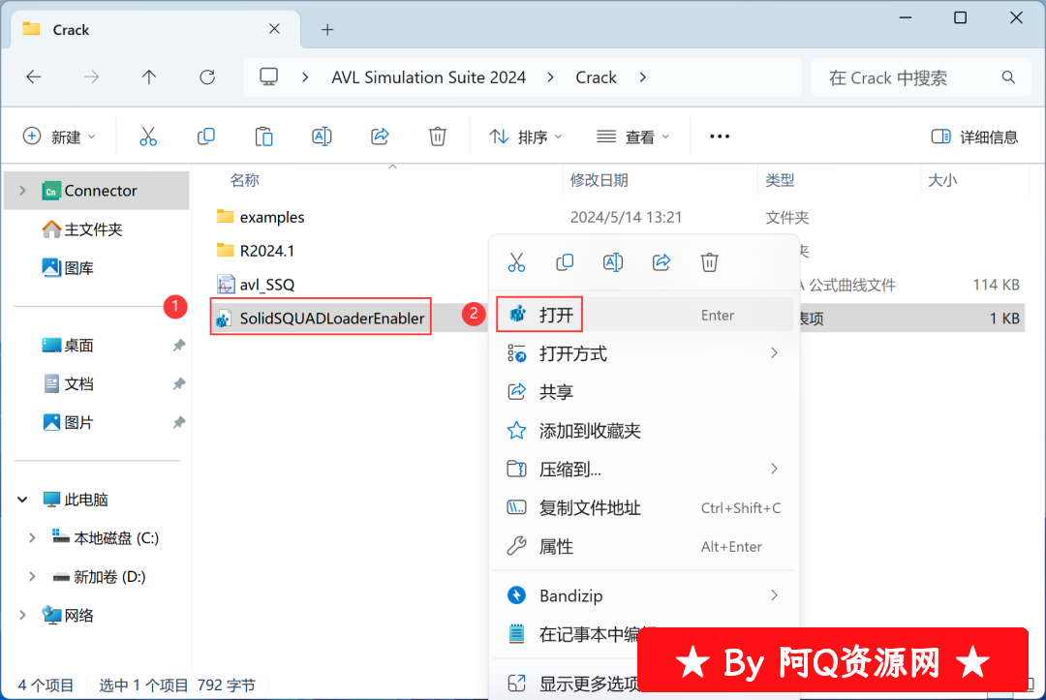The image size is (1046, 700).
Task: Expand the Connector tree node
Action: tap(22, 191)
